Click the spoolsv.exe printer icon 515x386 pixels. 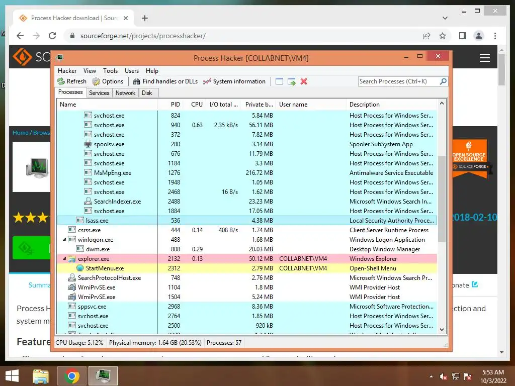pos(88,144)
